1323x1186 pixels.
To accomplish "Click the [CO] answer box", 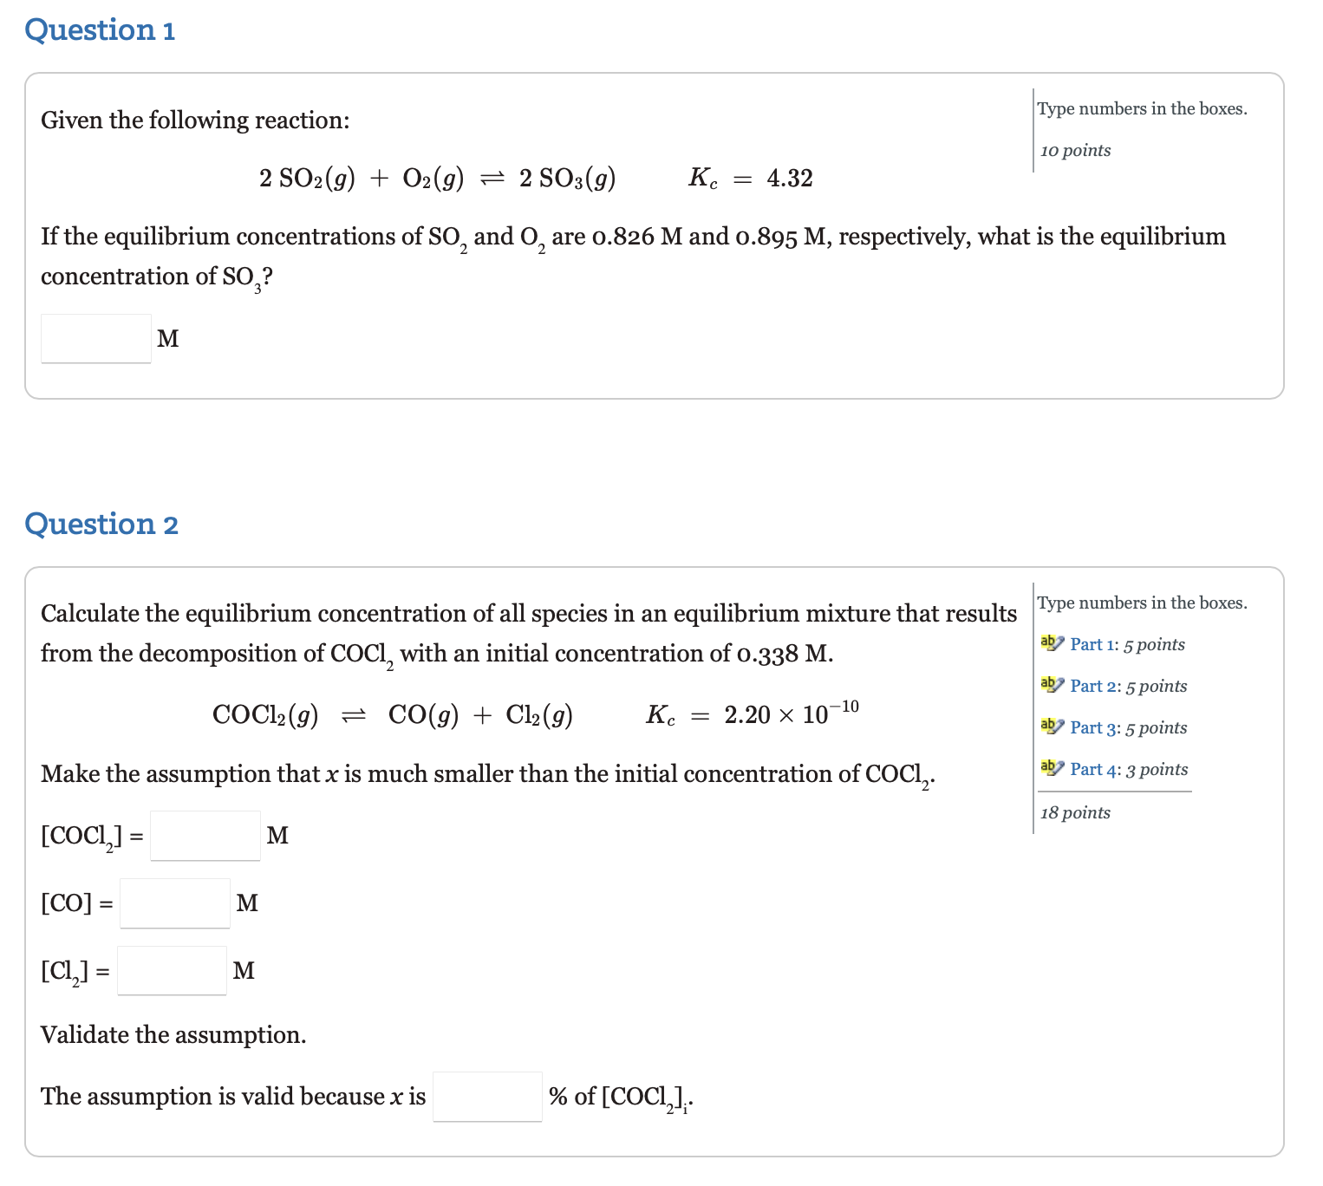I will coord(173,902).
